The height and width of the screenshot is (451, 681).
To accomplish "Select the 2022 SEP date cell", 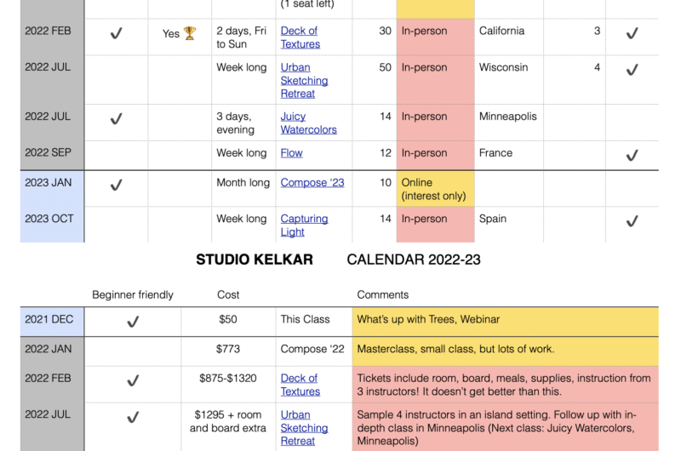I will [x=52, y=156].
